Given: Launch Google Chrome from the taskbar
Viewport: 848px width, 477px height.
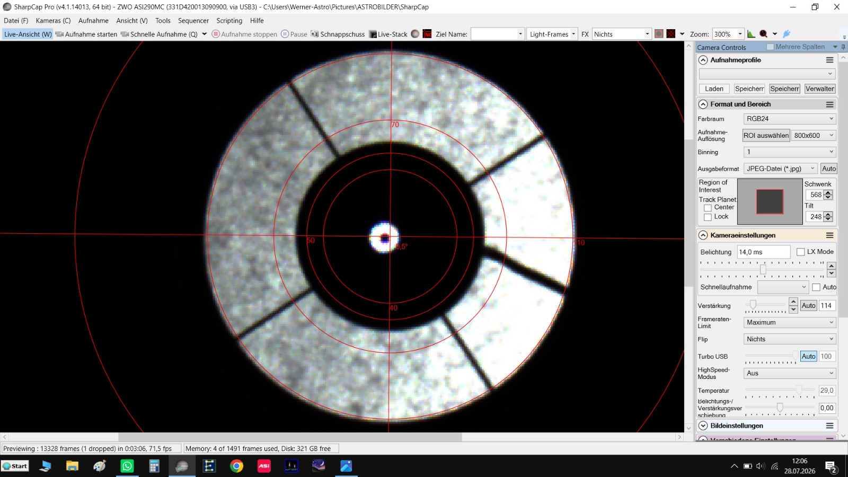Looking at the screenshot, I should tap(237, 466).
